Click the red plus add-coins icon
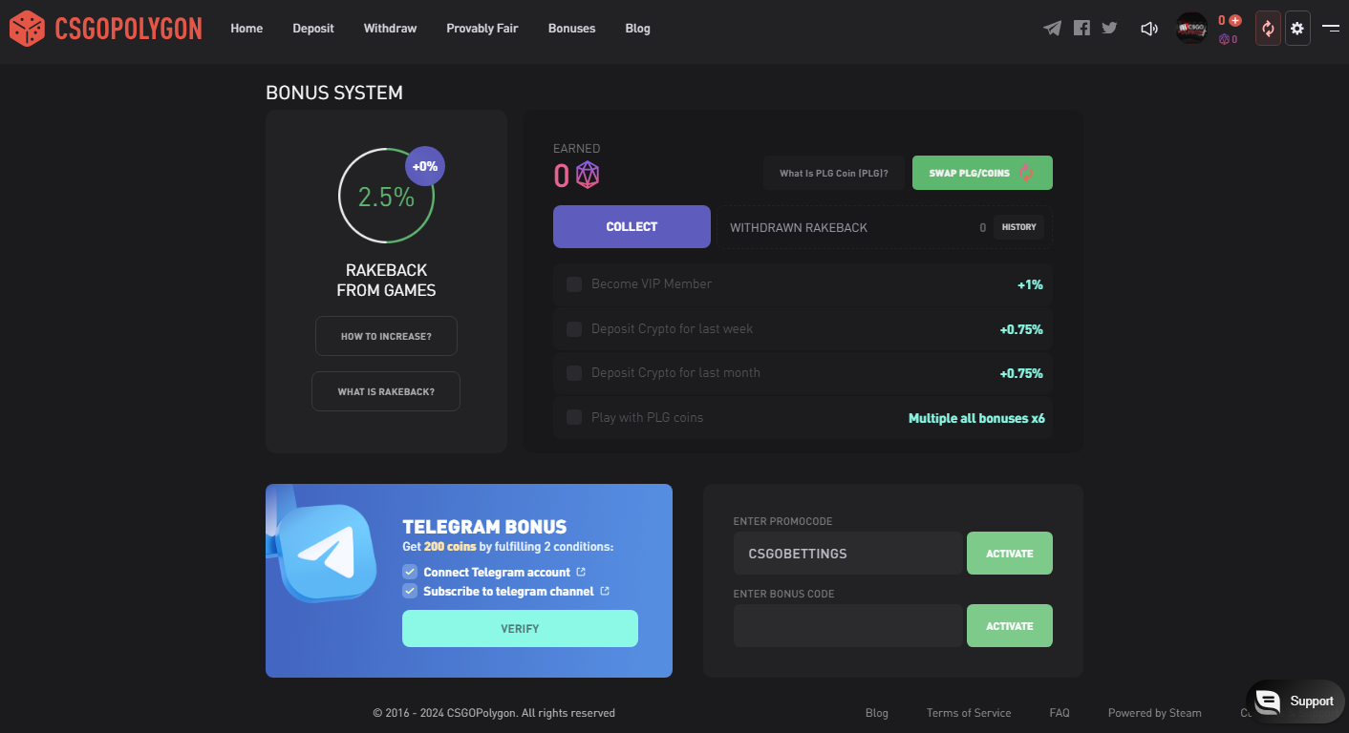This screenshot has height=733, width=1349. [1235, 20]
